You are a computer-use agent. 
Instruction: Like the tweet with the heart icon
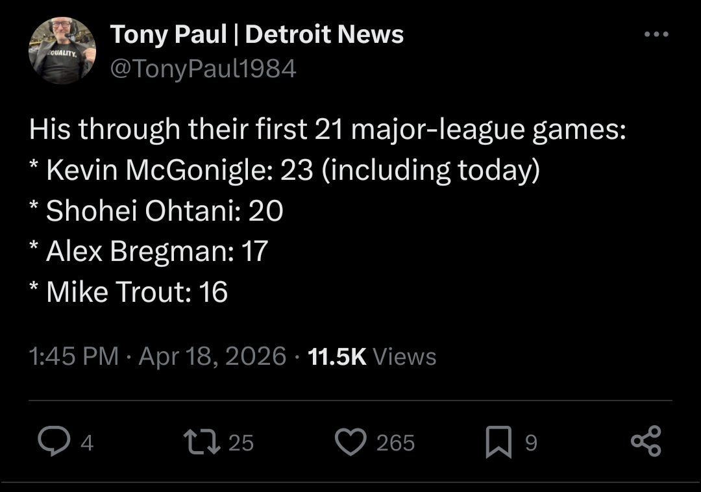pos(350,442)
